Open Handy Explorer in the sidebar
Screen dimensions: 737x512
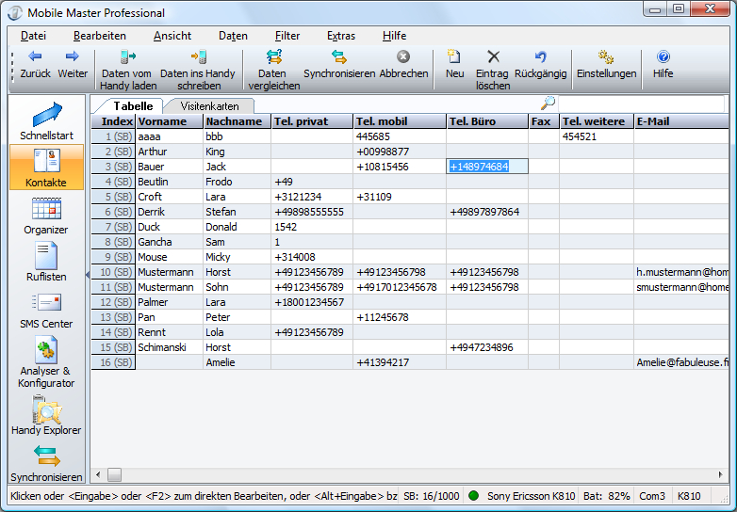pyautogui.click(x=46, y=412)
